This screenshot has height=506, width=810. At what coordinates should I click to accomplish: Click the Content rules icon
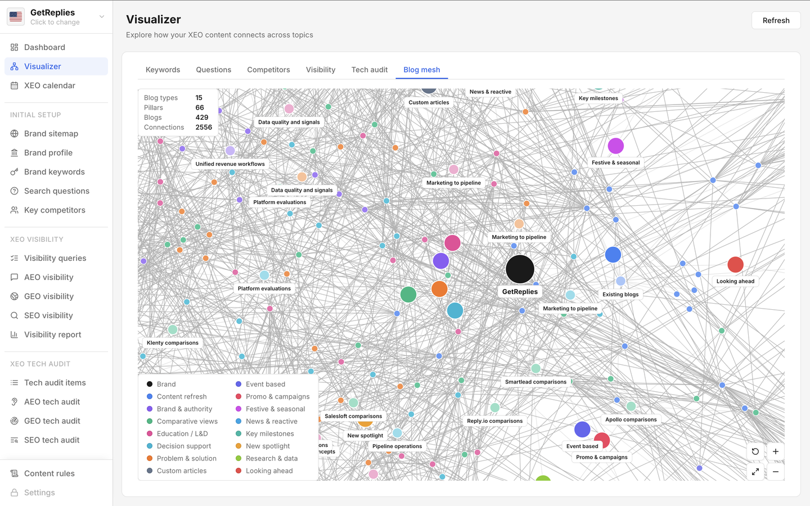(x=15, y=473)
